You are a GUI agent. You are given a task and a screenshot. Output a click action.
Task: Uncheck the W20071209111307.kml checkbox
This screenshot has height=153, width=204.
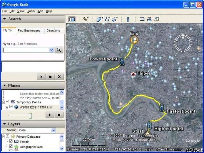pyautogui.click(x=11, y=107)
